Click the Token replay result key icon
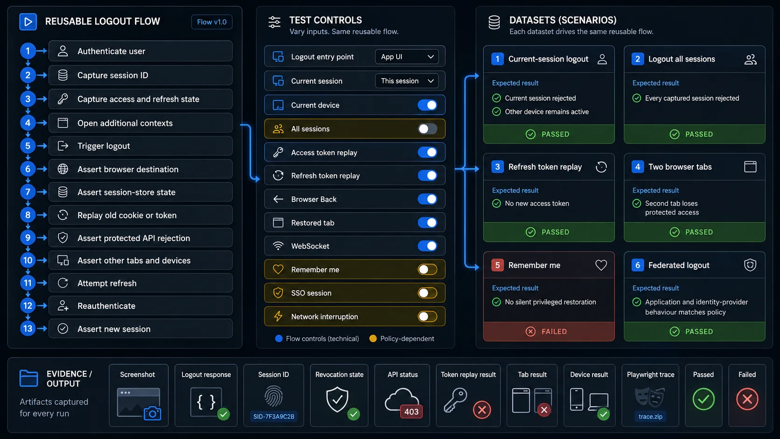This screenshot has height=439, width=780. point(455,401)
